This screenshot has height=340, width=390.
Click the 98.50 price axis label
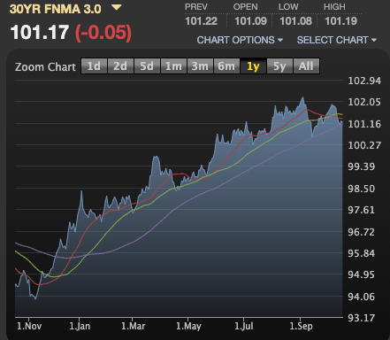pos(362,189)
